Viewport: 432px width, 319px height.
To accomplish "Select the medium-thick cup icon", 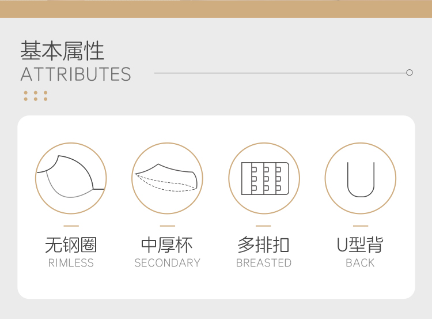I will point(167,178).
